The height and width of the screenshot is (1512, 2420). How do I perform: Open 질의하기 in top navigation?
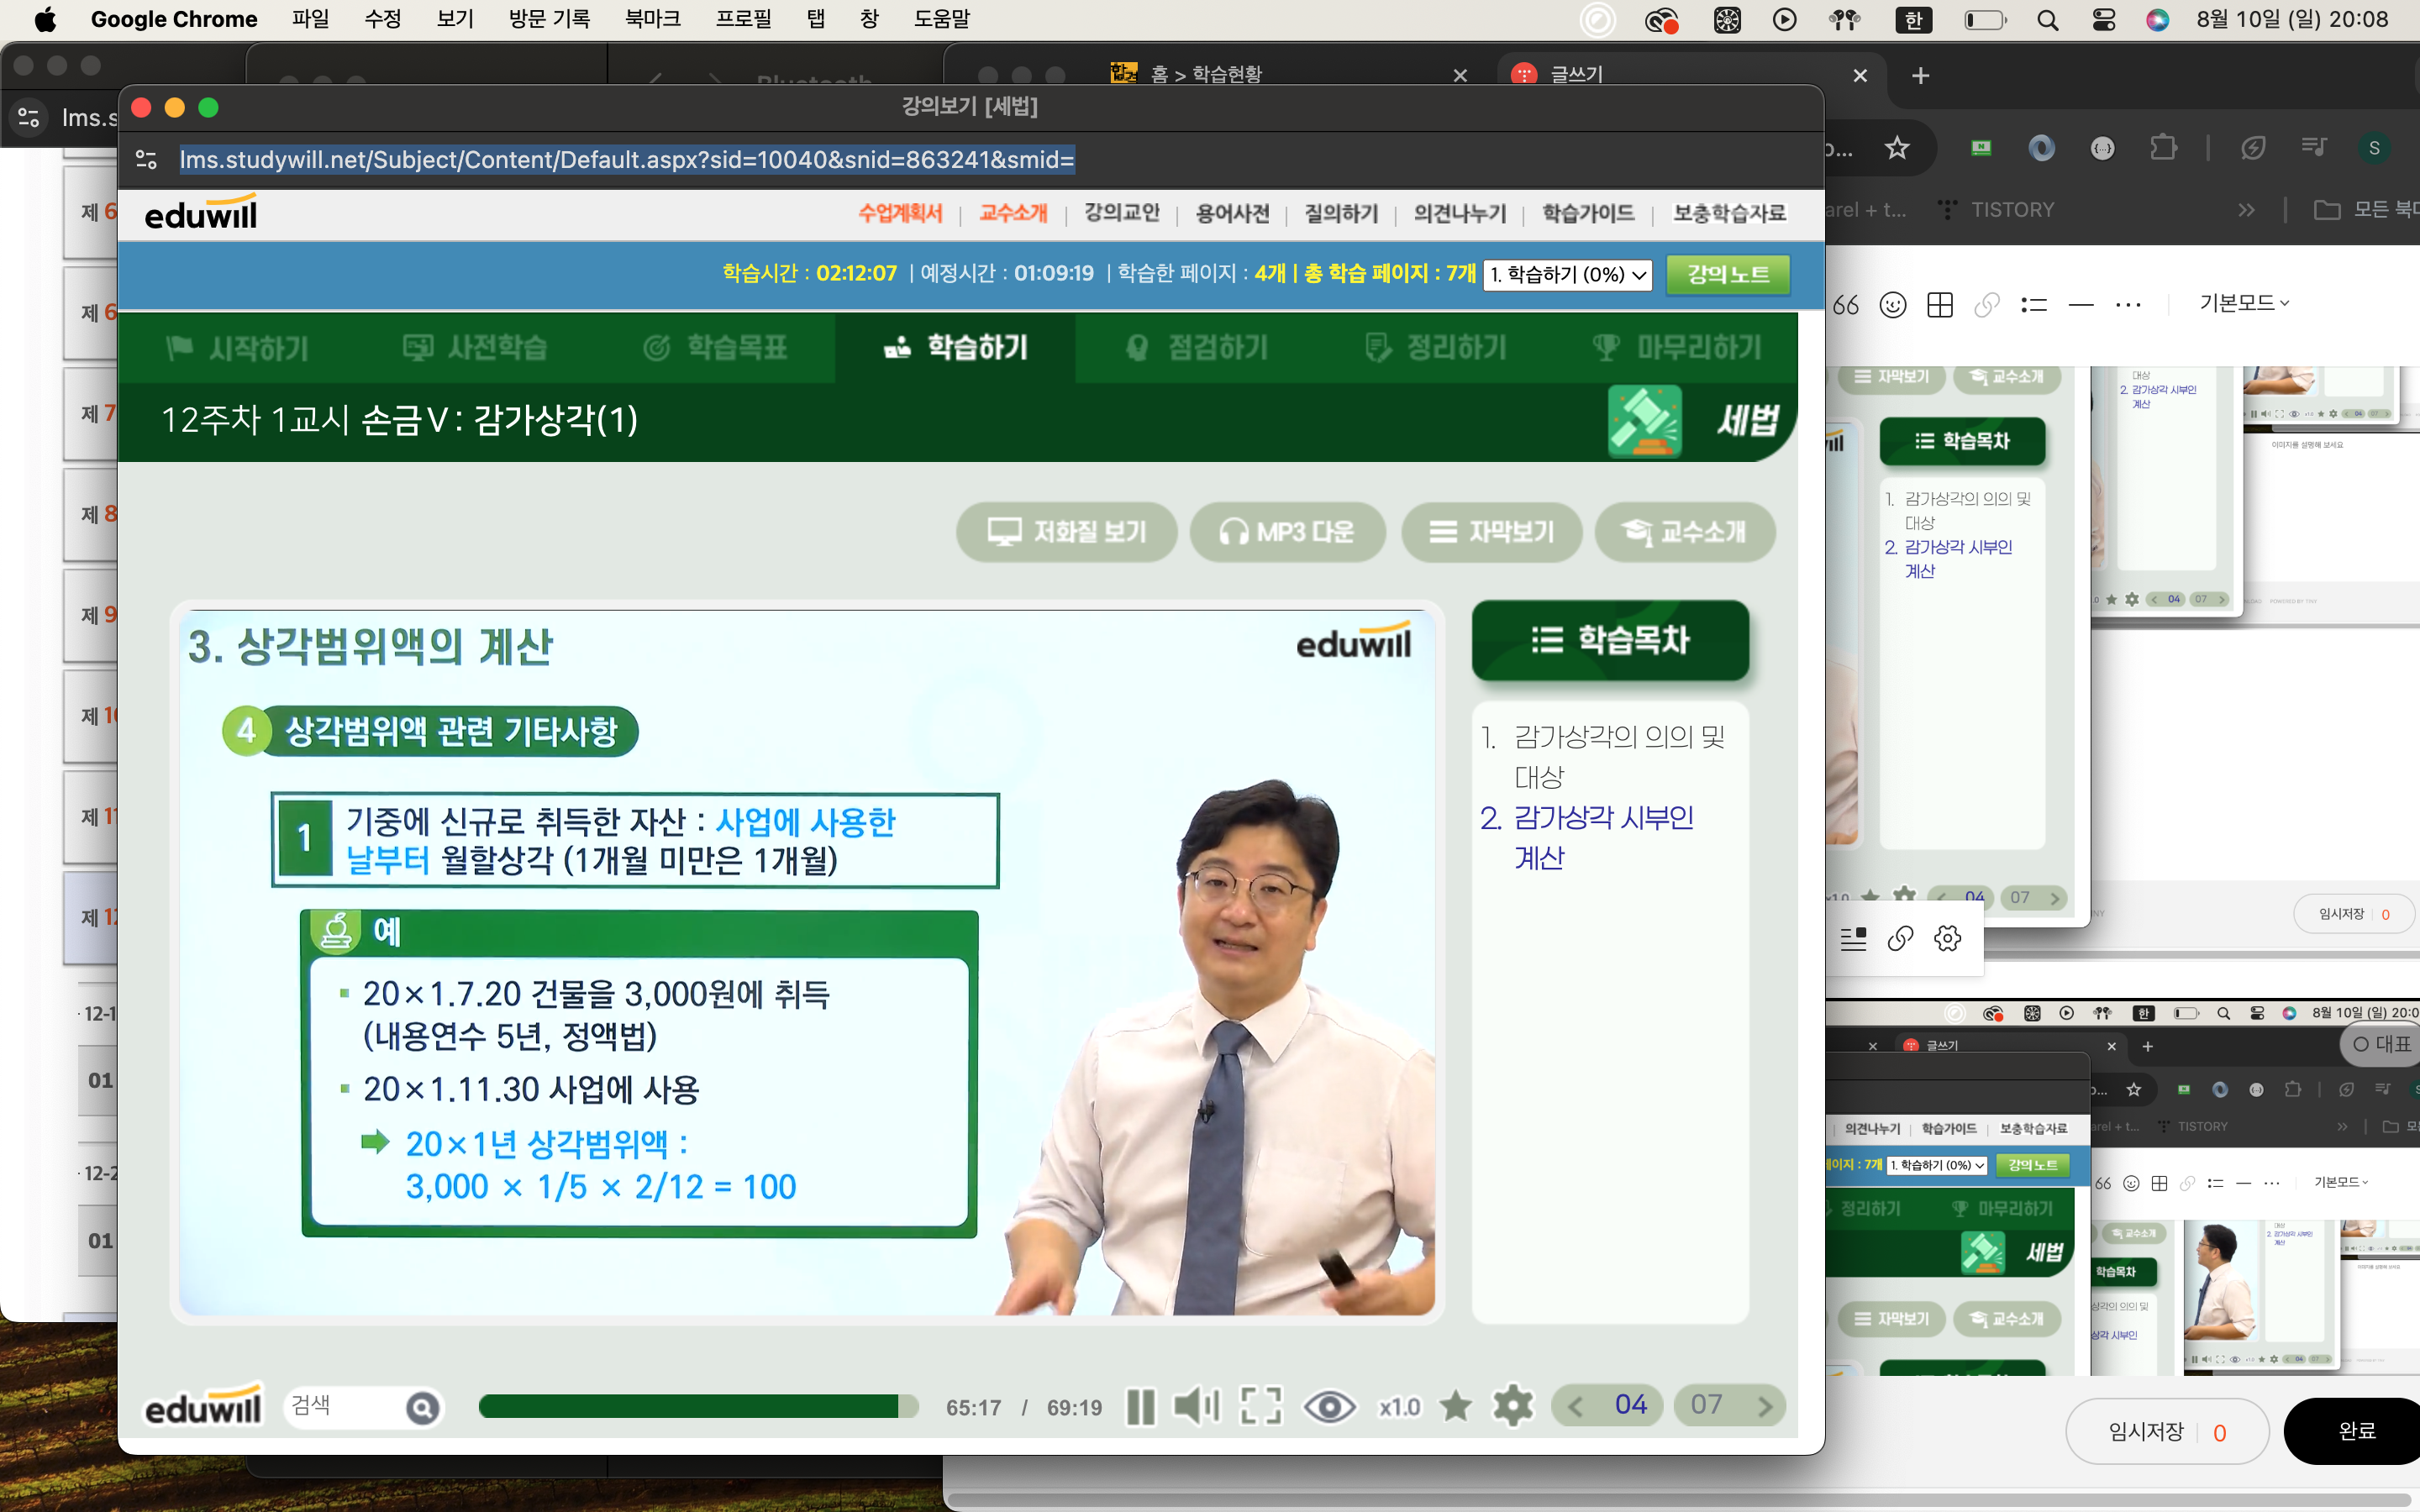tap(1341, 213)
